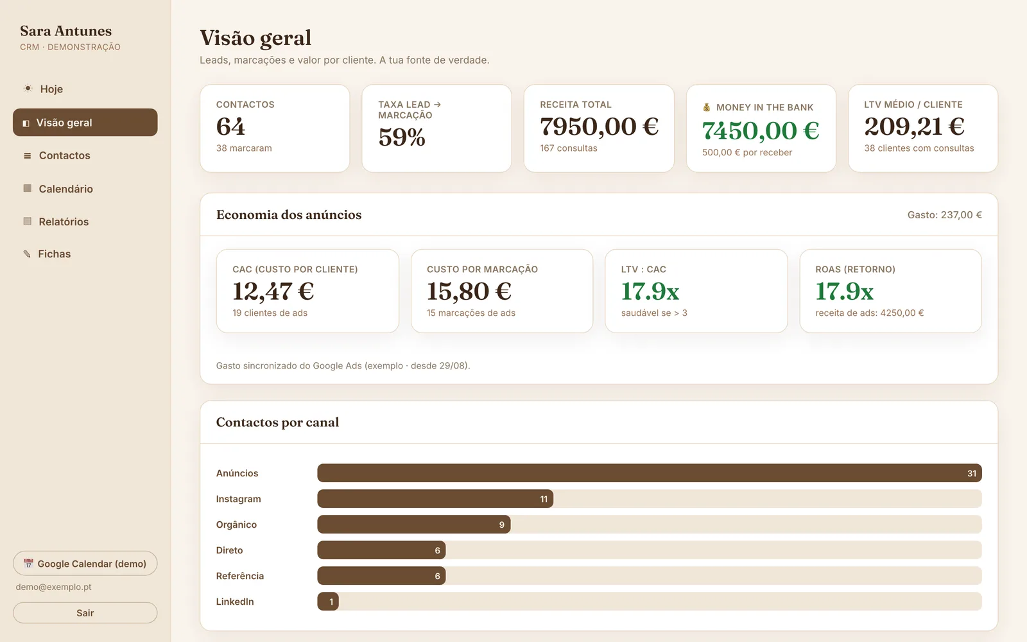Image resolution: width=1027 pixels, height=642 pixels.
Task: Click the demo@exemplo.pt email text
Action: tap(54, 587)
